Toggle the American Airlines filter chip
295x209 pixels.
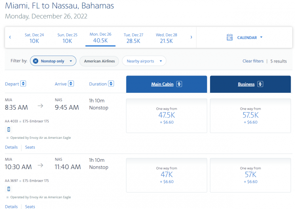click(x=99, y=61)
